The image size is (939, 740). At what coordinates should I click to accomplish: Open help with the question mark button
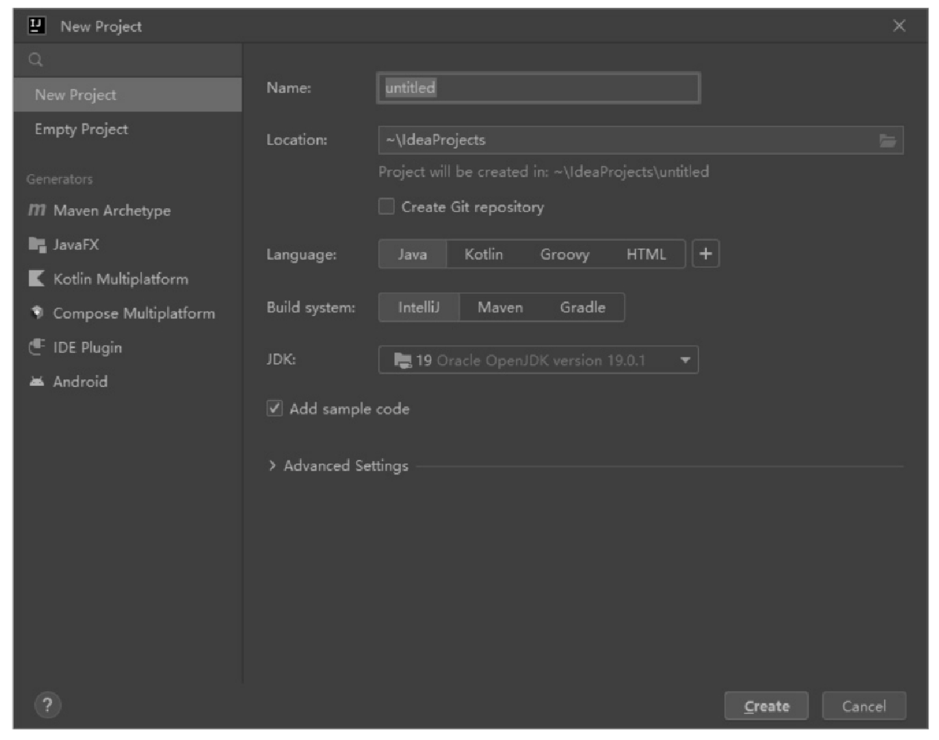(x=48, y=705)
